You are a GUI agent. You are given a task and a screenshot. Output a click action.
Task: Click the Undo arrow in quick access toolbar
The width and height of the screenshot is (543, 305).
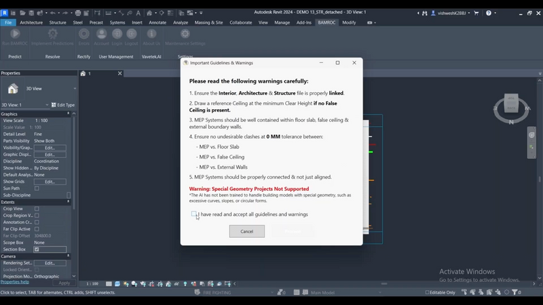click(53, 13)
